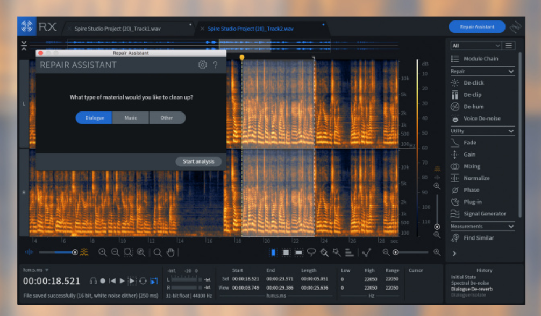Switch to the Track2.wav tab
This screenshot has width=541, height=316.
tap(251, 29)
